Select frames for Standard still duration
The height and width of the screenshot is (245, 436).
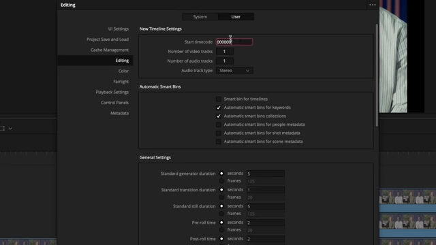click(221, 214)
